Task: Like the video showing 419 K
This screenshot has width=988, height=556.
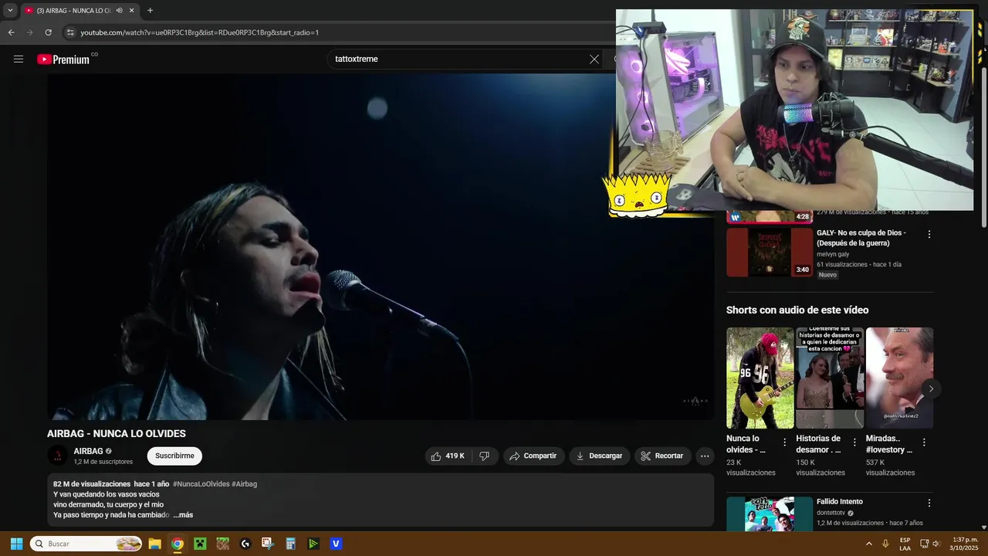Action: [448, 456]
